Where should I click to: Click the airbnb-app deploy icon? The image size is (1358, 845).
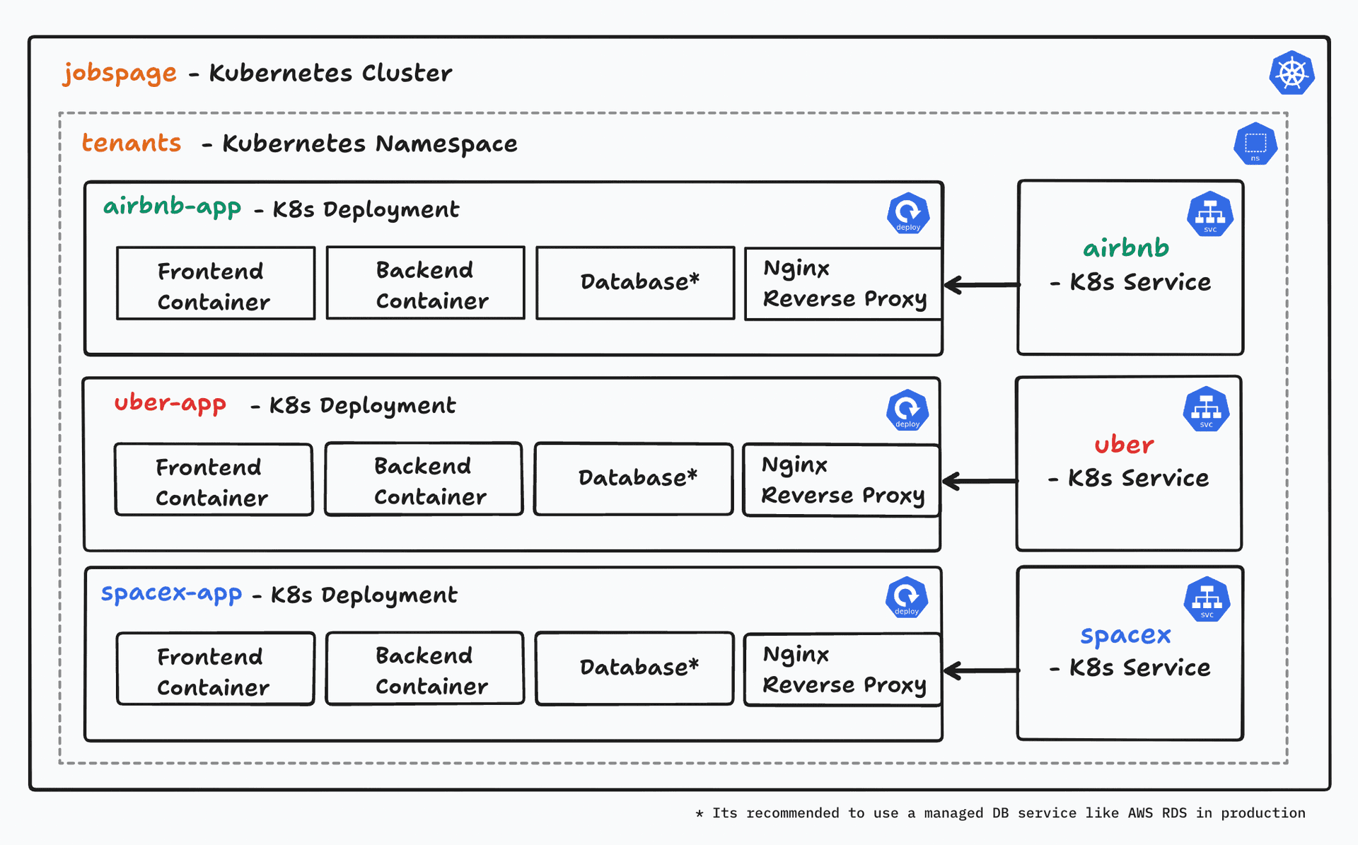point(908,214)
